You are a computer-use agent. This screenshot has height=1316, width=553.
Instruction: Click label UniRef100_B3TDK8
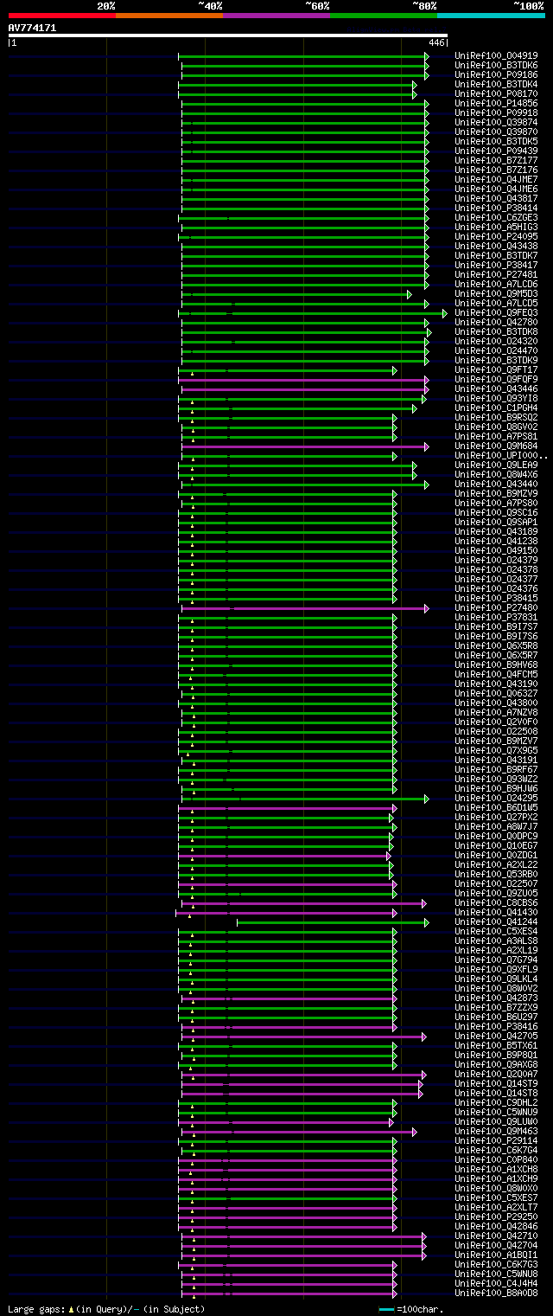pyautogui.click(x=497, y=332)
